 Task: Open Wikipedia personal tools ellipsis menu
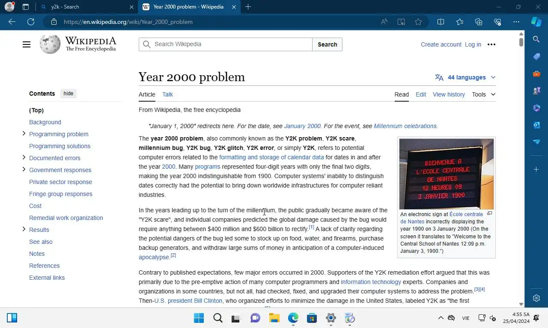click(491, 44)
